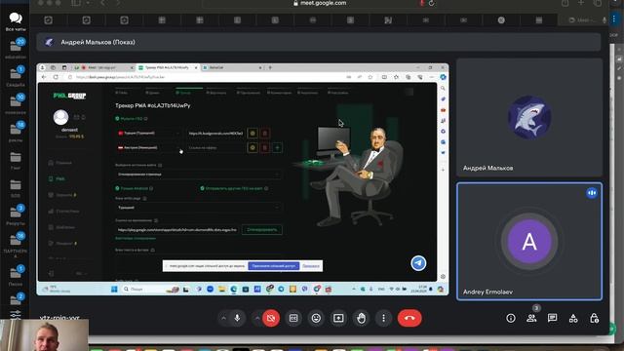The image size is (624, 351).
Task: Open the Настройки tab in PWA panel
Action: pos(338,93)
